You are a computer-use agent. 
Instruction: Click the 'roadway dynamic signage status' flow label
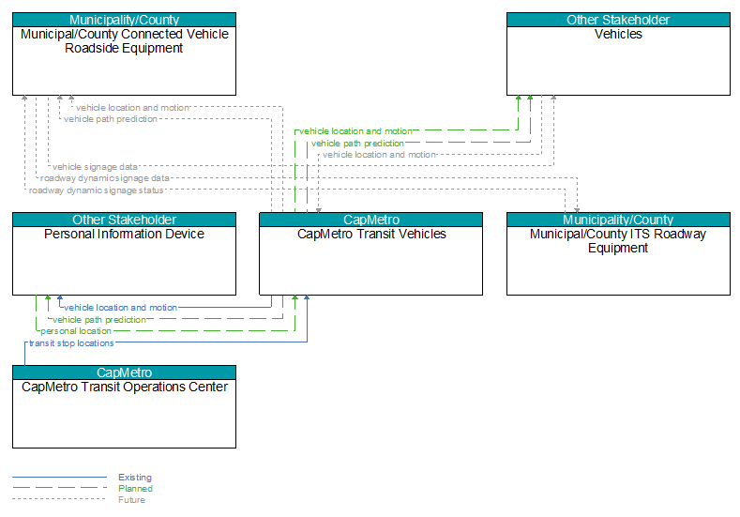pos(97,190)
